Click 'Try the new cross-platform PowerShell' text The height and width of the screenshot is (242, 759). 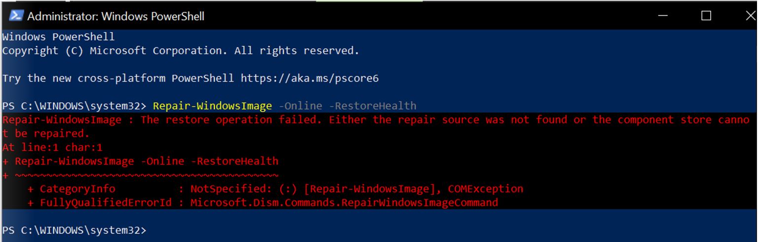click(118, 78)
